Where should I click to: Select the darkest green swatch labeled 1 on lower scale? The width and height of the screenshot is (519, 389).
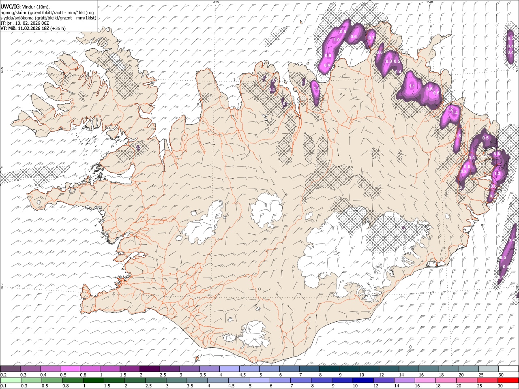(93, 380)
